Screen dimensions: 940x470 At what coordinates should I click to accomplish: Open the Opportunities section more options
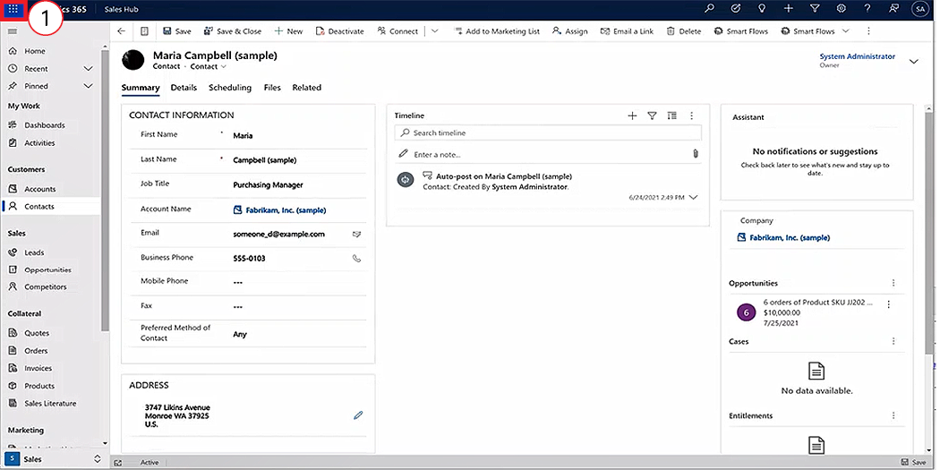tap(893, 283)
